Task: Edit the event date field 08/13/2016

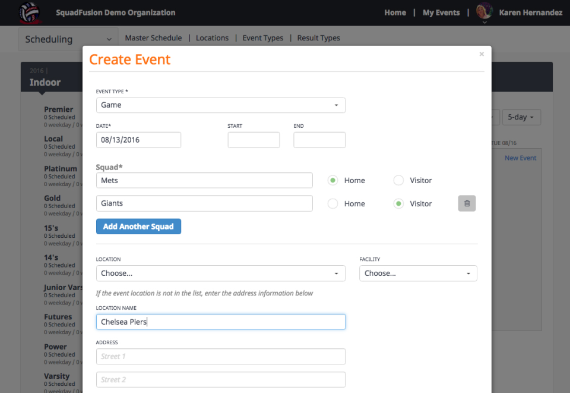Action: coord(138,140)
